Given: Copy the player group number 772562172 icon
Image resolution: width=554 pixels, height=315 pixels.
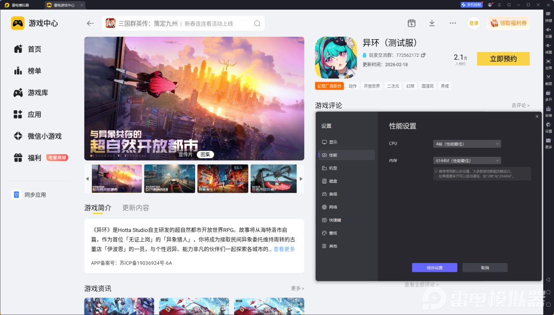Looking at the screenshot, I should 423,55.
